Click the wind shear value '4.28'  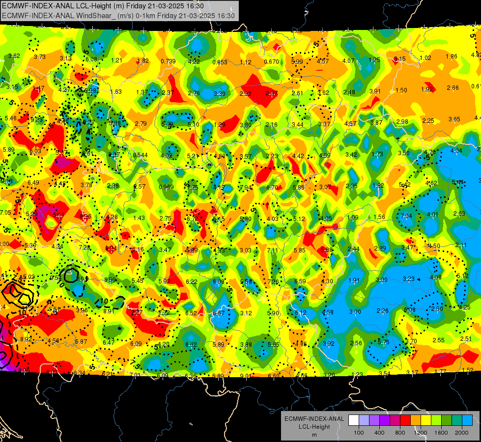tap(112, 217)
